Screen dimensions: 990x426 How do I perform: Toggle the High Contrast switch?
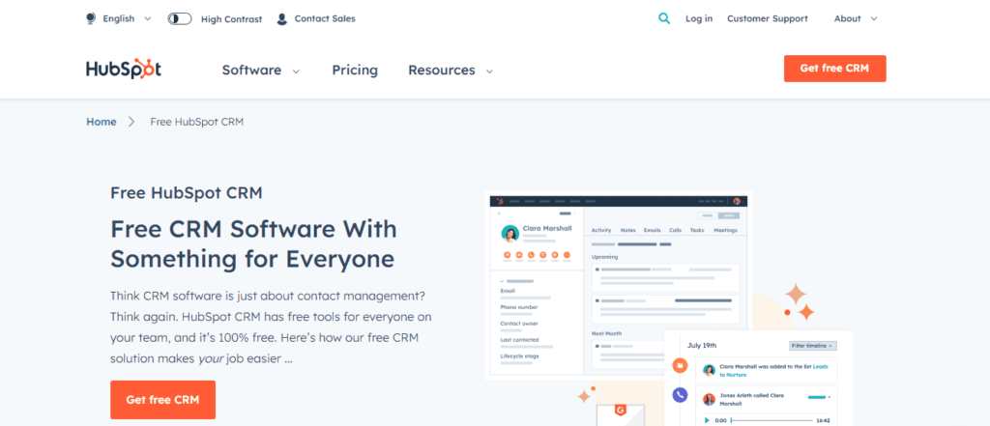pyautogui.click(x=179, y=19)
